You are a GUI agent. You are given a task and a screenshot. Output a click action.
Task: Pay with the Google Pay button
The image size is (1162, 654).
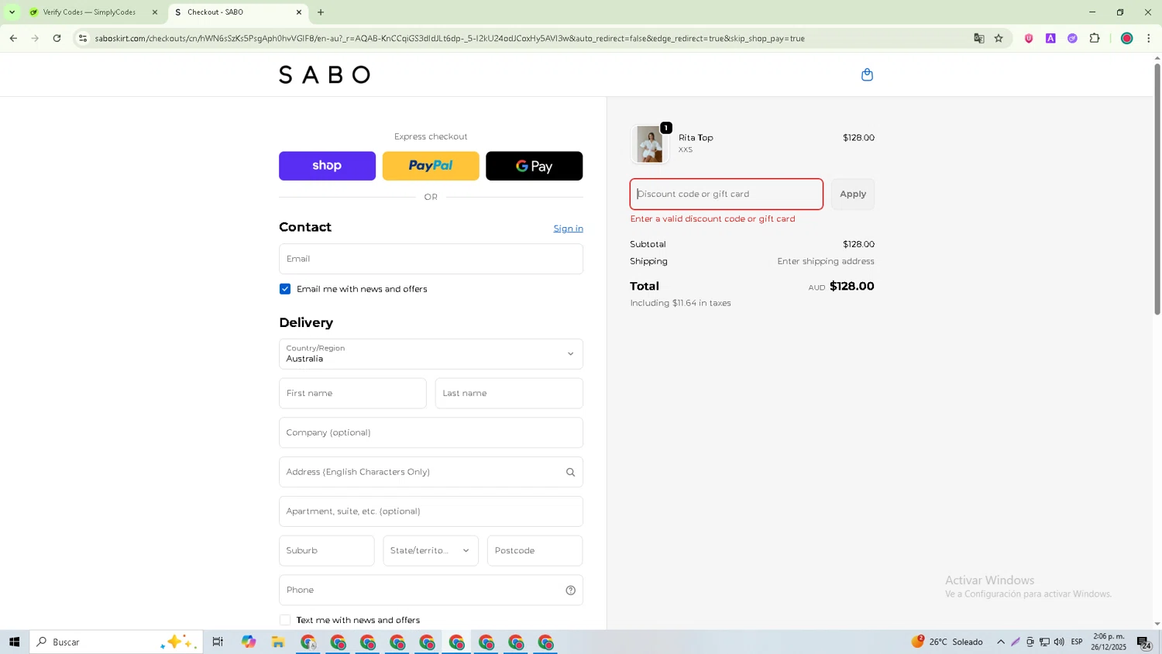pyautogui.click(x=535, y=166)
